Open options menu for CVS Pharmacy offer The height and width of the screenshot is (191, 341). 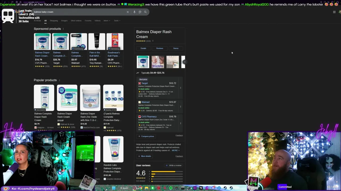coord(181,123)
